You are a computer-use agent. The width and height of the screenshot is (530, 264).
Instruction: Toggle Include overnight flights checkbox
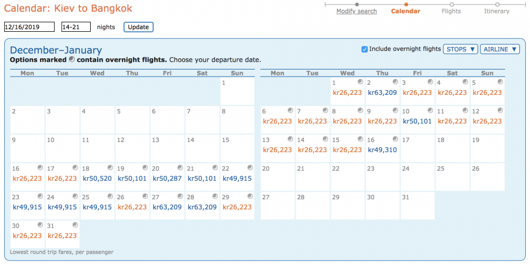(365, 49)
